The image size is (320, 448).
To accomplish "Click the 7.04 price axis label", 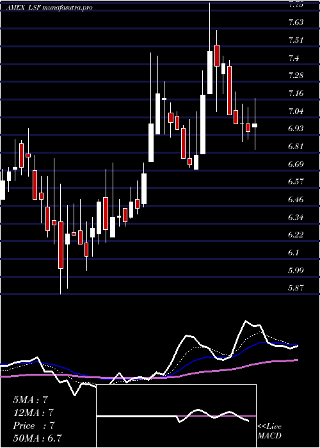I will coord(296,111).
